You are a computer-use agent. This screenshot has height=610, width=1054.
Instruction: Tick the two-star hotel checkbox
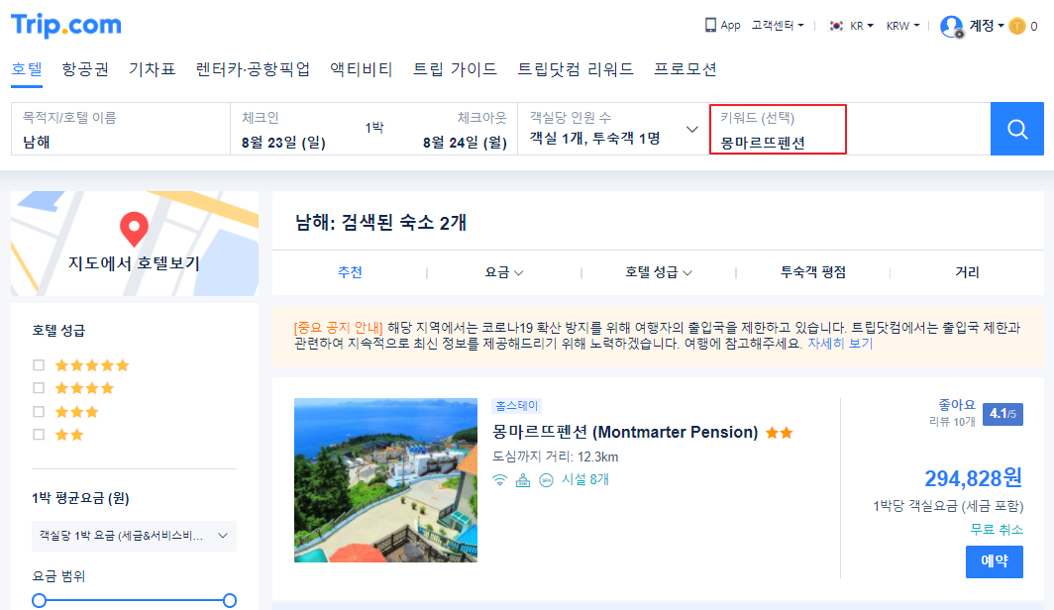(39, 434)
